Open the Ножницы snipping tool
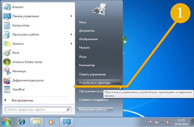Screen dimensions: 194x127 pyautogui.click(x=6, y=71)
